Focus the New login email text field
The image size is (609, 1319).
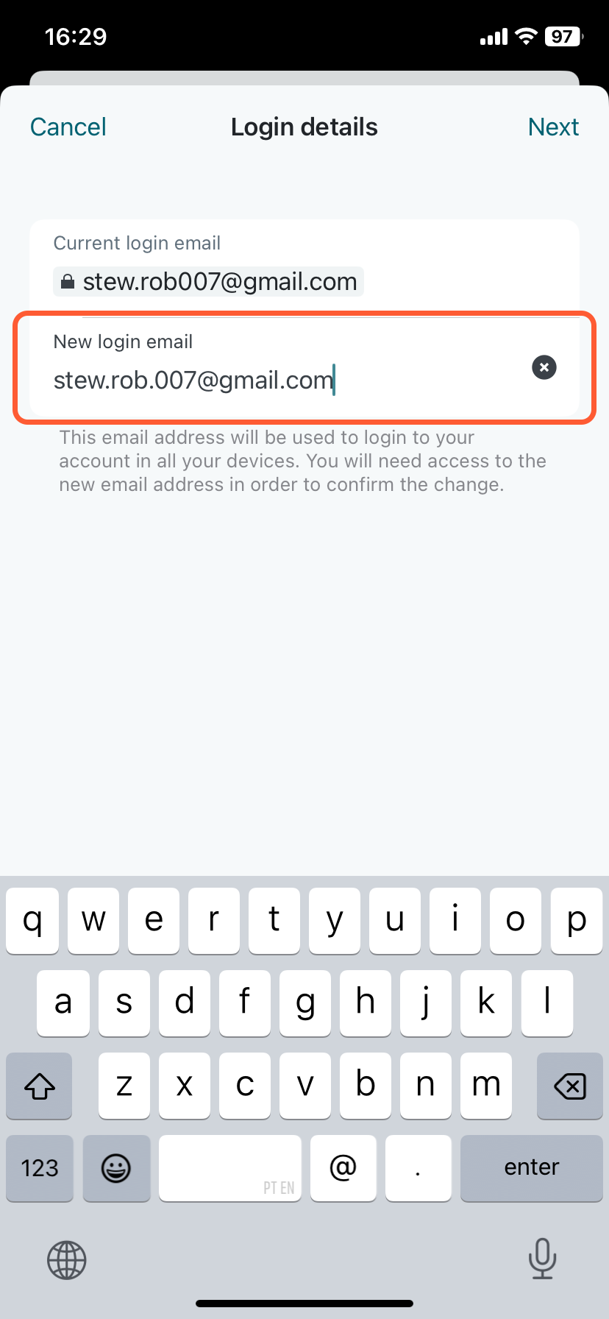[x=304, y=367]
